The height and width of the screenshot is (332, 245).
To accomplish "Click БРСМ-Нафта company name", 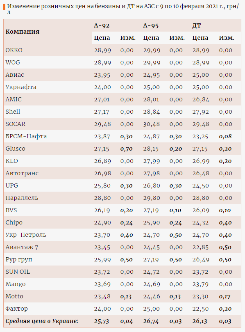I will tap(26, 136).
